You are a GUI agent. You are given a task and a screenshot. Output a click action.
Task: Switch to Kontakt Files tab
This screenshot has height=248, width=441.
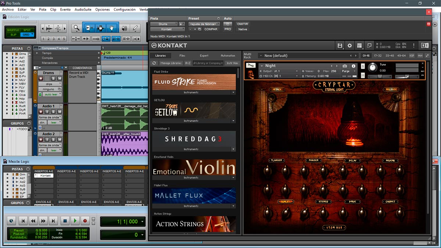pyautogui.click(x=182, y=55)
